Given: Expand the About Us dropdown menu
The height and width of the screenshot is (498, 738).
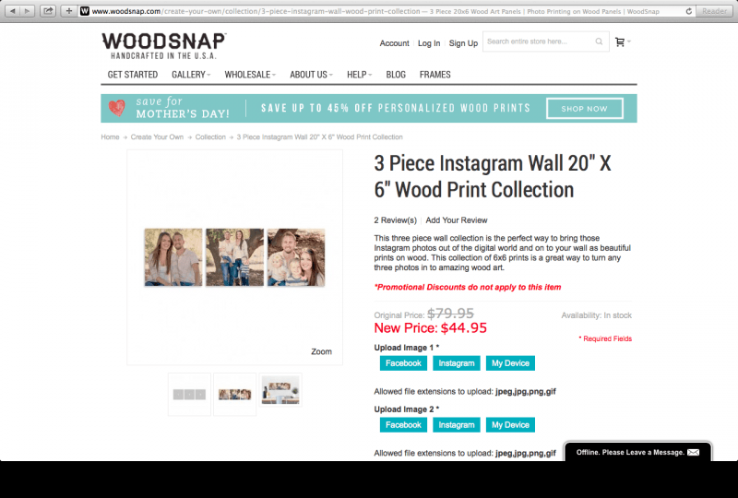Looking at the screenshot, I should [x=311, y=75].
